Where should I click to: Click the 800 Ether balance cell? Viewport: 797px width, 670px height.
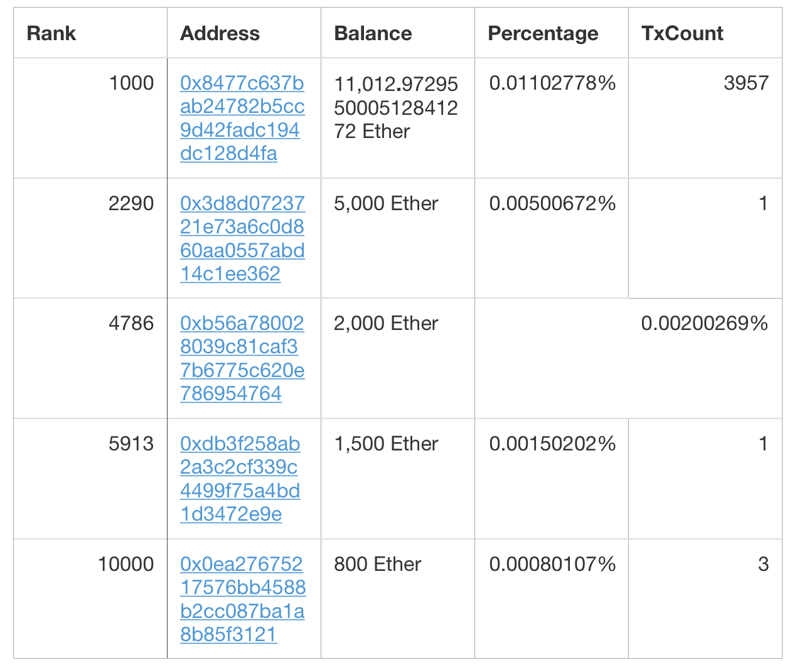click(398, 598)
